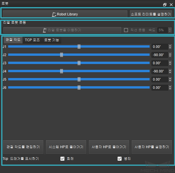This screenshot has width=175, height=173.
Task: Click the J2 angle value field
Action: [160, 55]
